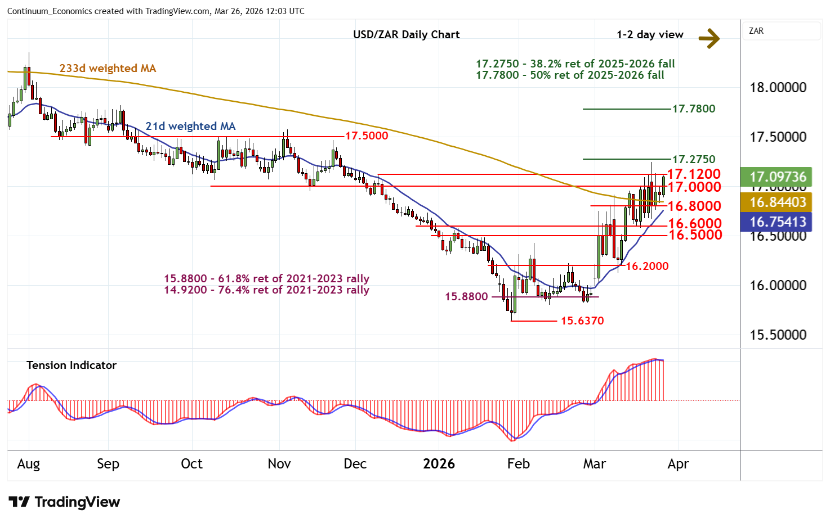Click the 15.6370 low level label
The height and width of the screenshot is (523, 830).
(x=582, y=321)
